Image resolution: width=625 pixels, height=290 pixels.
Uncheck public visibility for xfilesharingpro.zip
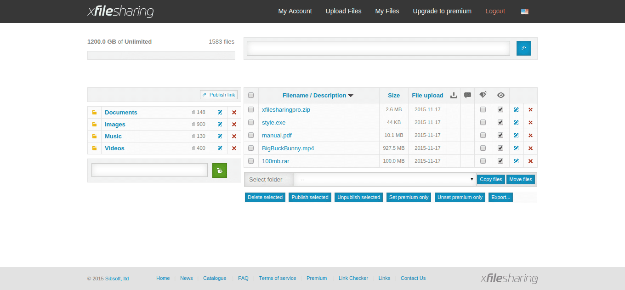[x=500, y=110]
